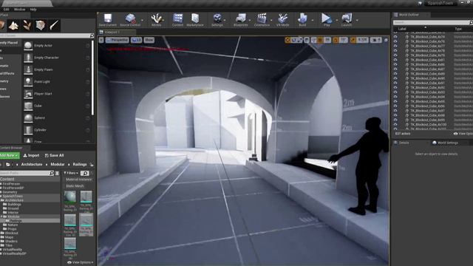473x266 pixels.
Task: Open the Help menu
Action: point(33,10)
